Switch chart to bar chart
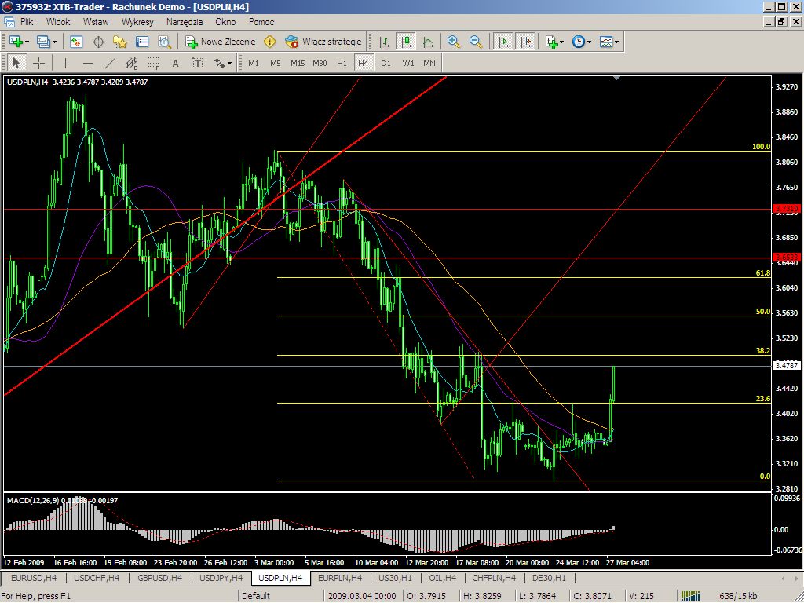804x603 pixels. point(383,42)
